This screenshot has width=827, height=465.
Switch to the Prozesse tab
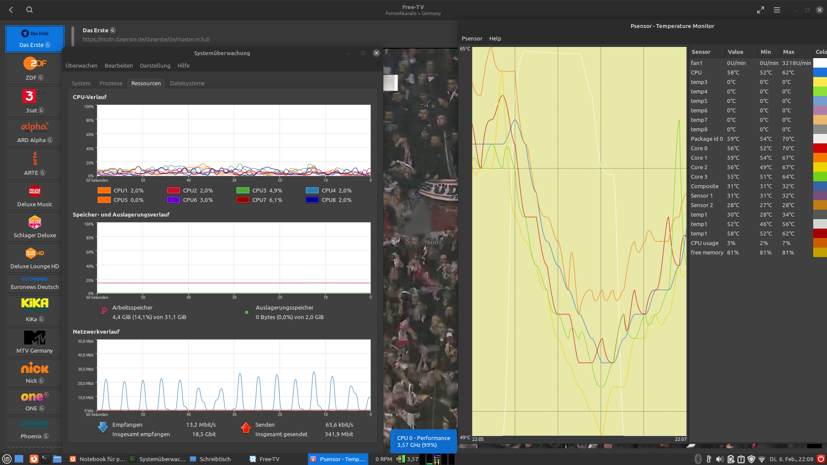pyautogui.click(x=111, y=83)
